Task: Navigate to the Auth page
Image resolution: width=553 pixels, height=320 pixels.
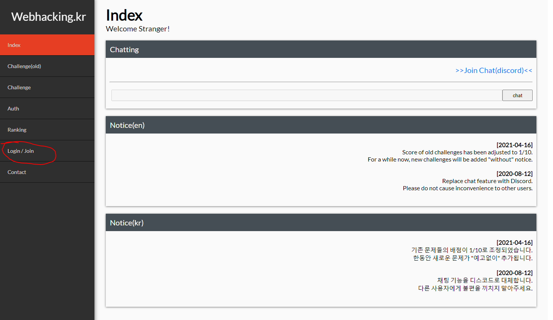Action: point(13,108)
